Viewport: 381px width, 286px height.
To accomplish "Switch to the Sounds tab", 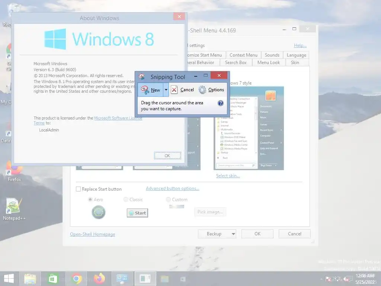I will 272,55.
